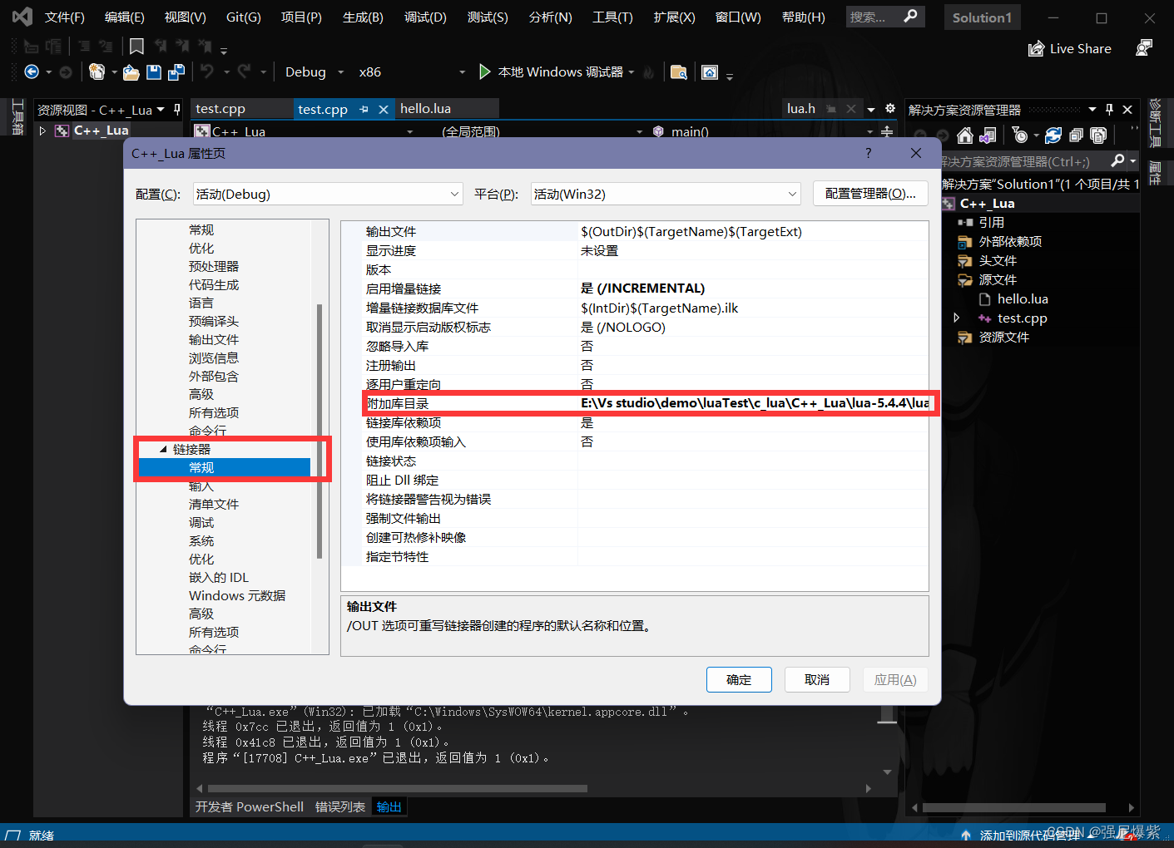The width and height of the screenshot is (1174, 848).
Task: Click the search magnifier in title bar
Action: 910,16
